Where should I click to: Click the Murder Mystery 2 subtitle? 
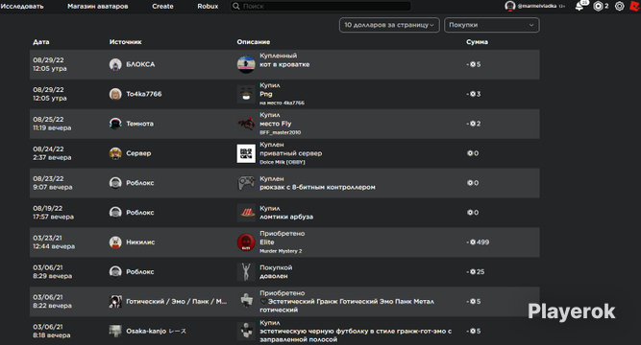281,251
